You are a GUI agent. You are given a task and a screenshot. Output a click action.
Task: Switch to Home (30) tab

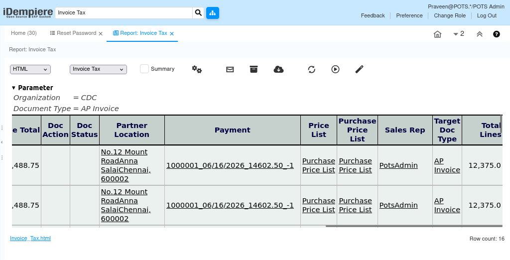pyautogui.click(x=24, y=33)
